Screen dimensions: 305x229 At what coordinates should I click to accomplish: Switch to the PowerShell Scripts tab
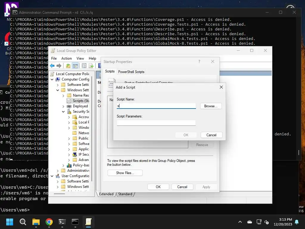pos(131,72)
